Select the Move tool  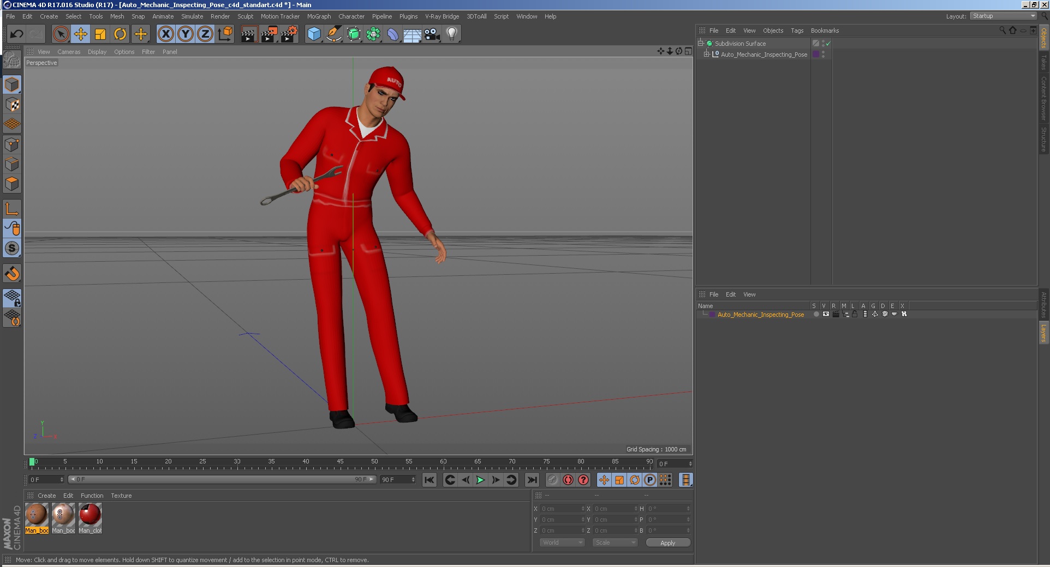(x=81, y=34)
